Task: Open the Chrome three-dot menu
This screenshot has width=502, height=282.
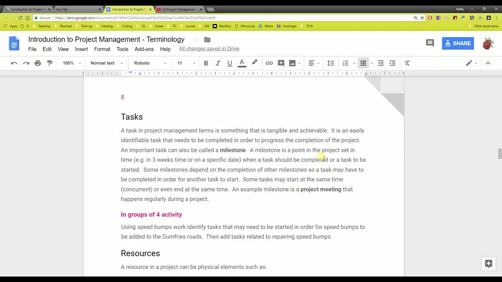Action: coord(497,18)
